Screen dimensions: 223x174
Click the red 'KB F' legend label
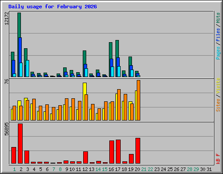218,159
